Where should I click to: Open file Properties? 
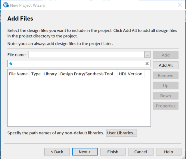(x=165, y=106)
